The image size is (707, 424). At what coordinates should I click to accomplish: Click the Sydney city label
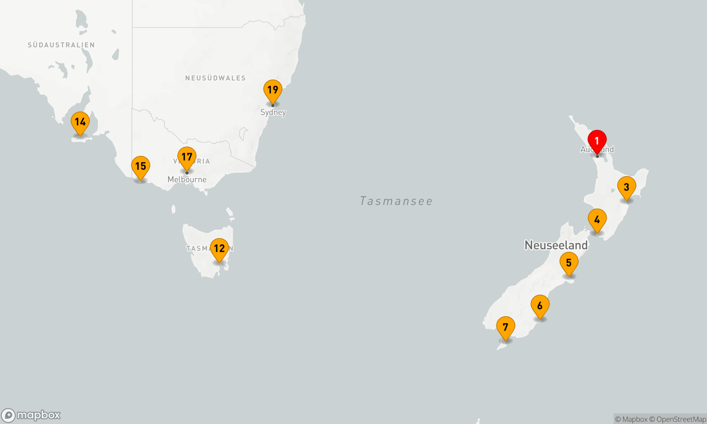[x=273, y=112]
